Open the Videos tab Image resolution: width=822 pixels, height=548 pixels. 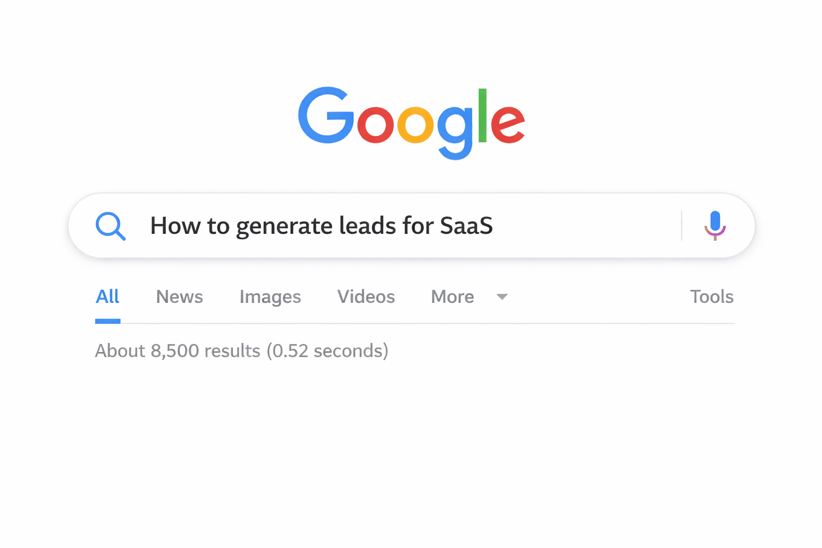(x=366, y=296)
